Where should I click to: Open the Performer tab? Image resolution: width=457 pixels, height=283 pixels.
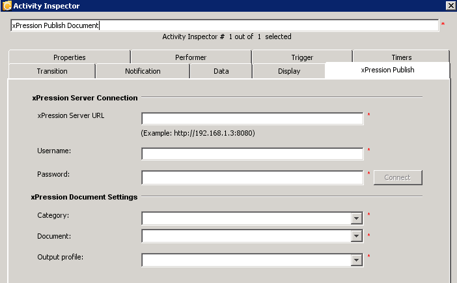tap(190, 57)
